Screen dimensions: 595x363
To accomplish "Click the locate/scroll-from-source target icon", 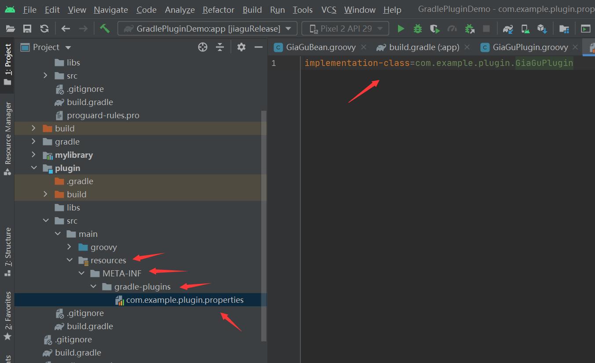I will [203, 47].
